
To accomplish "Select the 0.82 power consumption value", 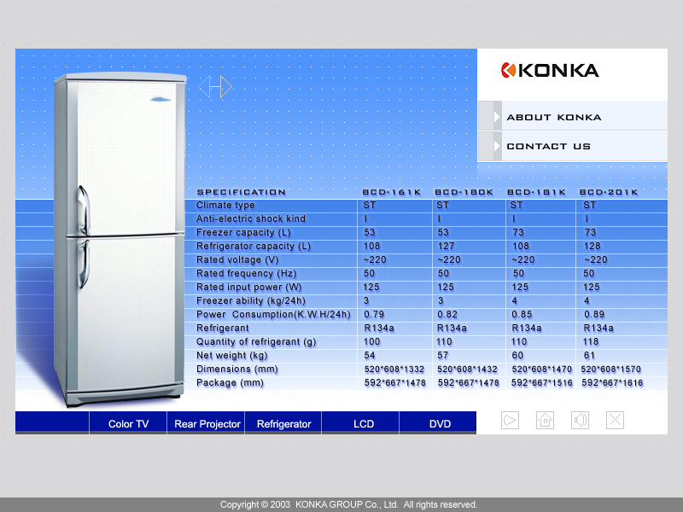I will [x=447, y=314].
